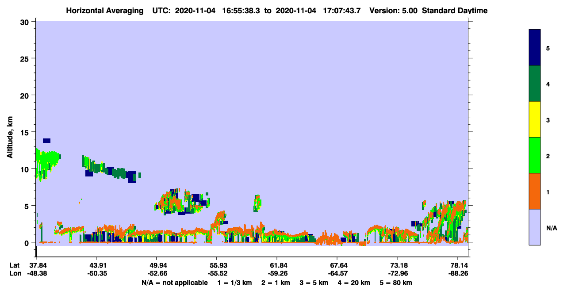Click latitude value 49.94
This screenshot has height=295, width=575.
click(157, 265)
